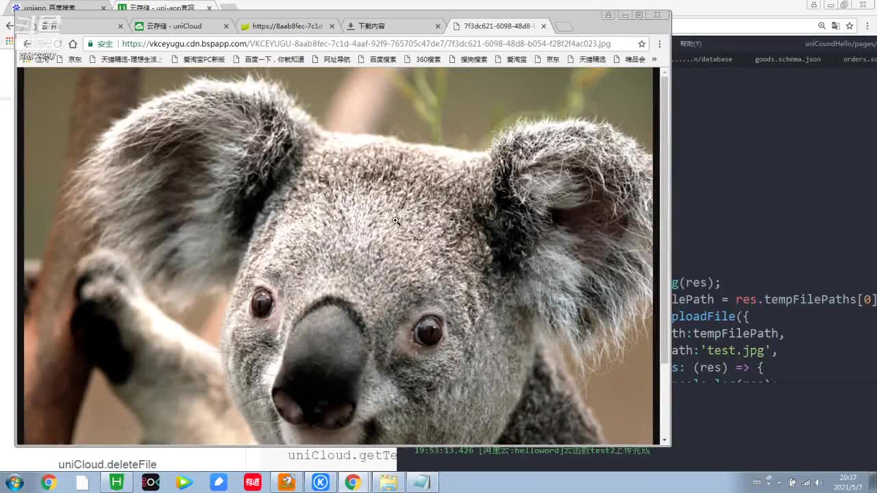Open the 搜狗搜索 bookmark

tap(467, 60)
